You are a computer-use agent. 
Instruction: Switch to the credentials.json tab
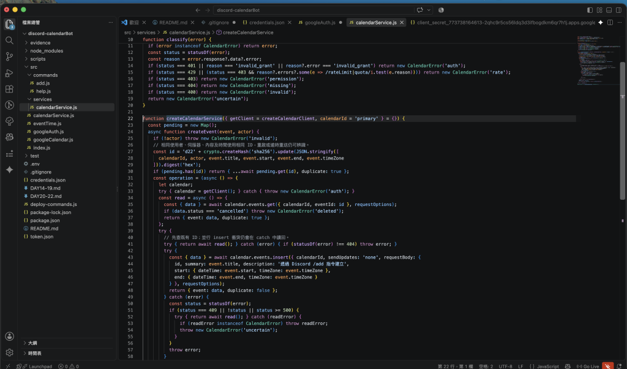267,23
